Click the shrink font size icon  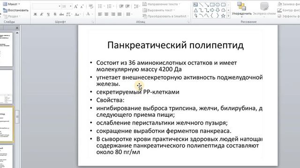pos(82,7)
